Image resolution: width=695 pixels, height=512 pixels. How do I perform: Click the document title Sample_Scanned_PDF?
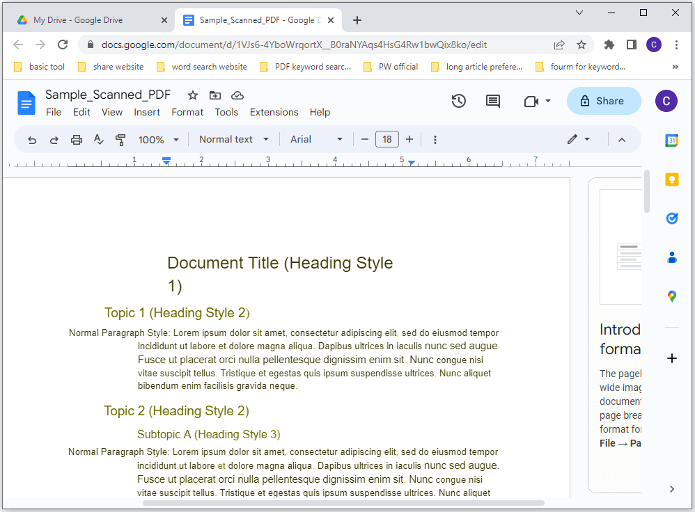[108, 95]
